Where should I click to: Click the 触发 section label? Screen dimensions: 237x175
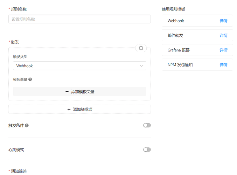15,42
